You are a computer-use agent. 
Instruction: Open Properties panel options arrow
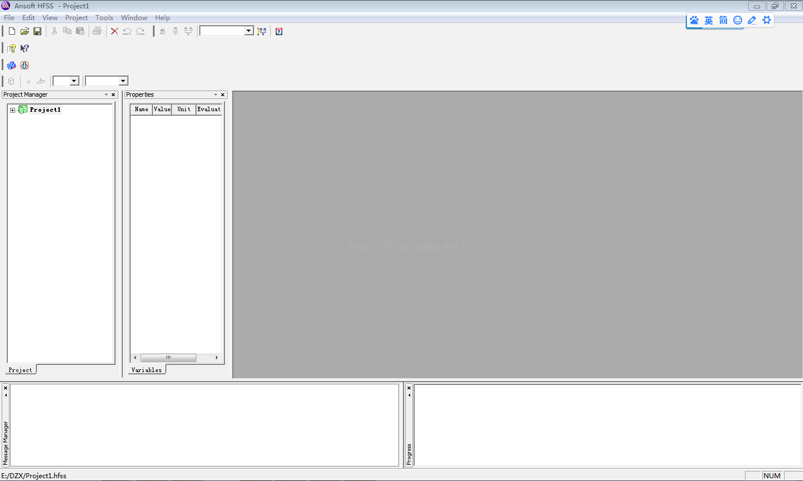coord(215,95)
